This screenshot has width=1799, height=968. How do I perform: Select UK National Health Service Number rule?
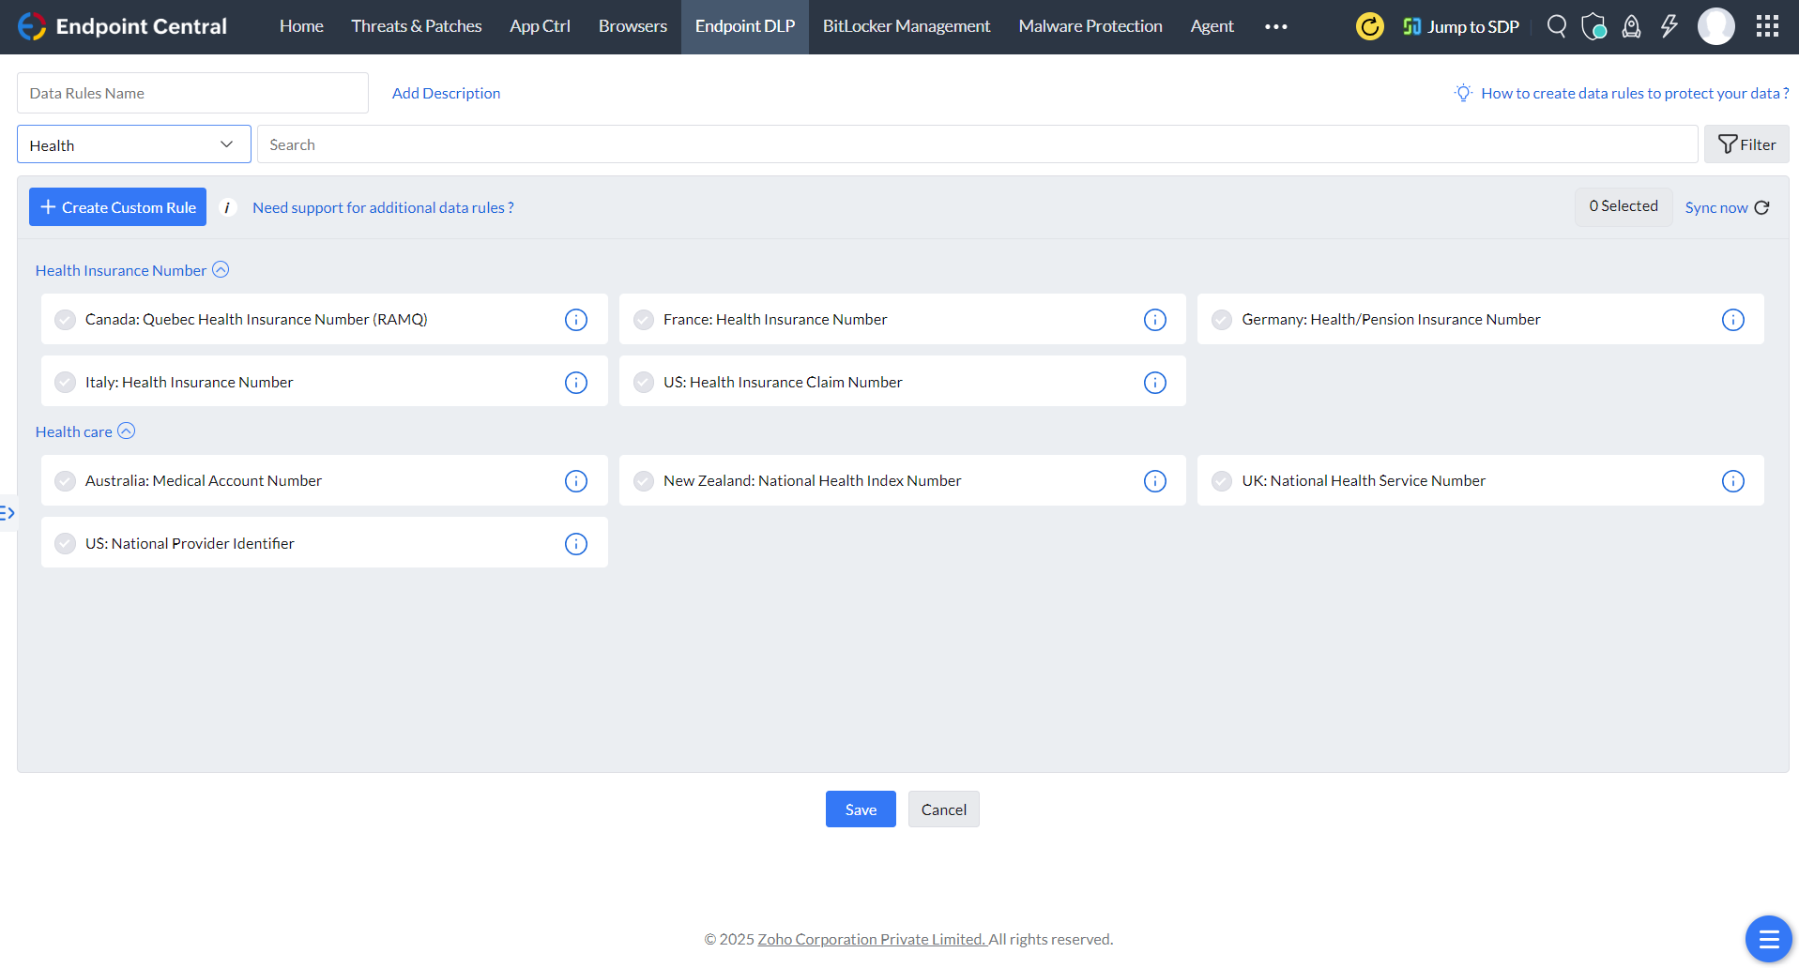tap(1222, 481)
